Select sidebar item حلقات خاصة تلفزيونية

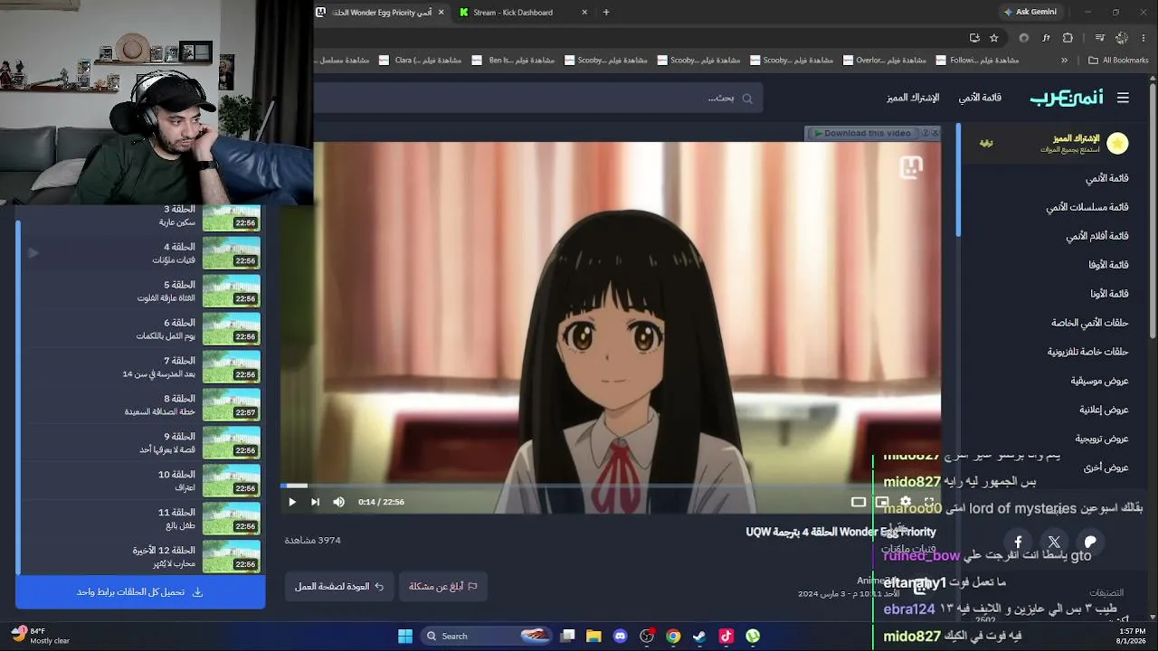pyautogui.click(x=1088, y=352)
